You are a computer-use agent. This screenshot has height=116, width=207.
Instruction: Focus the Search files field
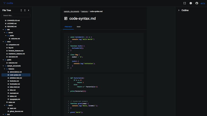point(16,15)
